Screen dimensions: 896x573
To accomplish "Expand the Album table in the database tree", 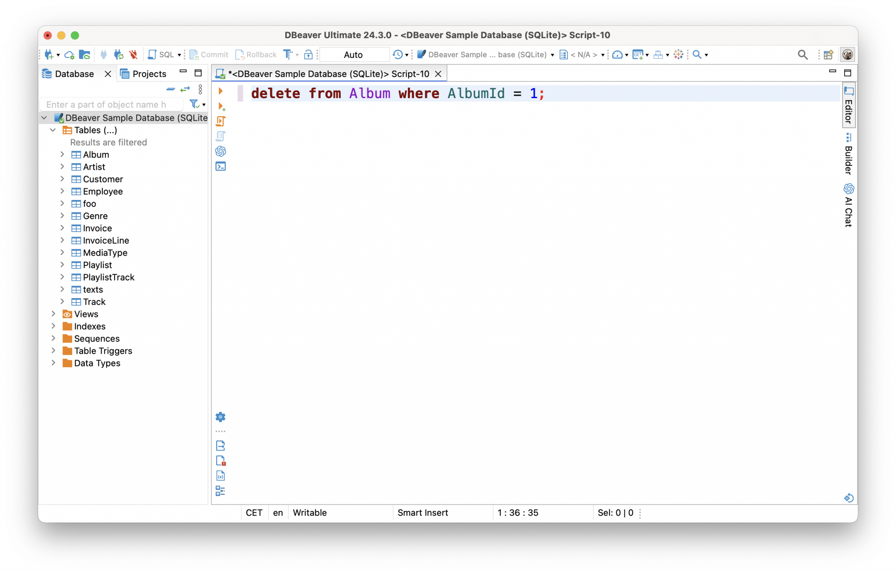I will [62, 155].
